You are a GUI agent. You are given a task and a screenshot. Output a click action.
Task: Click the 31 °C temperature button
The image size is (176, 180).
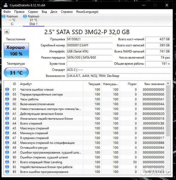tap(16, 72)
